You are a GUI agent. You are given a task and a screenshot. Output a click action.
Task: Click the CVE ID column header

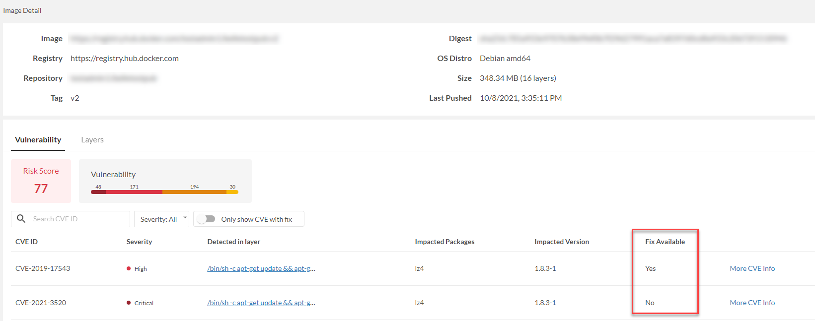point(26,242)
